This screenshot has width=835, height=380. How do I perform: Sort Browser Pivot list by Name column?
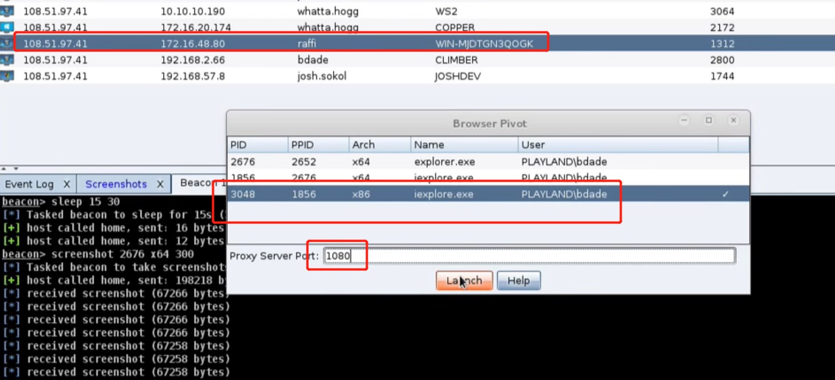(x=464, y=145)
